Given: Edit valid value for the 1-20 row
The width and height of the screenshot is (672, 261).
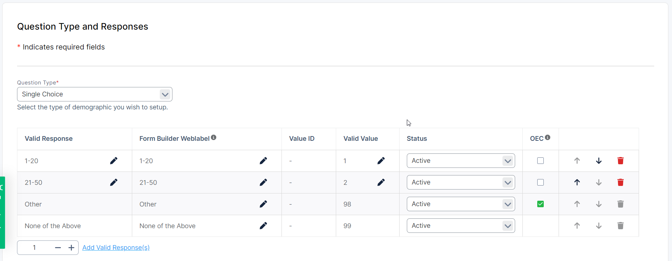Looking at the screenshot, I should pos(381,161).
